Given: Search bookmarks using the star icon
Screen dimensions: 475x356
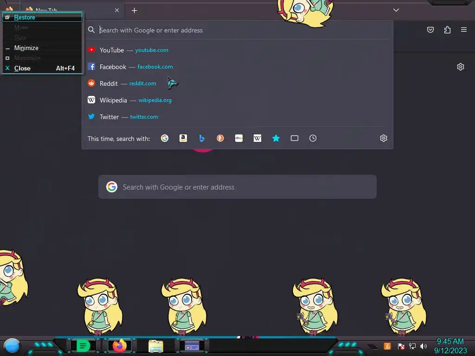Looking at the screenshot, I should (276, 138).
